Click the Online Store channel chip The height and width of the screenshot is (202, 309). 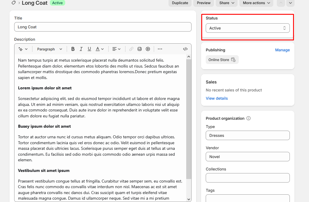point(222,60)
